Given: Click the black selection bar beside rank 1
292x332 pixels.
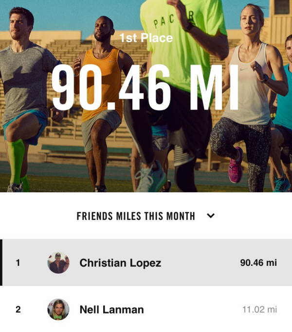Looking at the screenshot, I should pyautogui.click(x=1, y=262).
